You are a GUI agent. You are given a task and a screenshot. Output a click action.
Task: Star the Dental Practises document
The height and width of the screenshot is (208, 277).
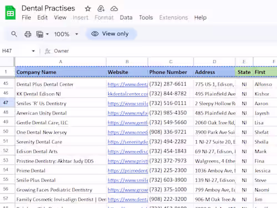88,8
